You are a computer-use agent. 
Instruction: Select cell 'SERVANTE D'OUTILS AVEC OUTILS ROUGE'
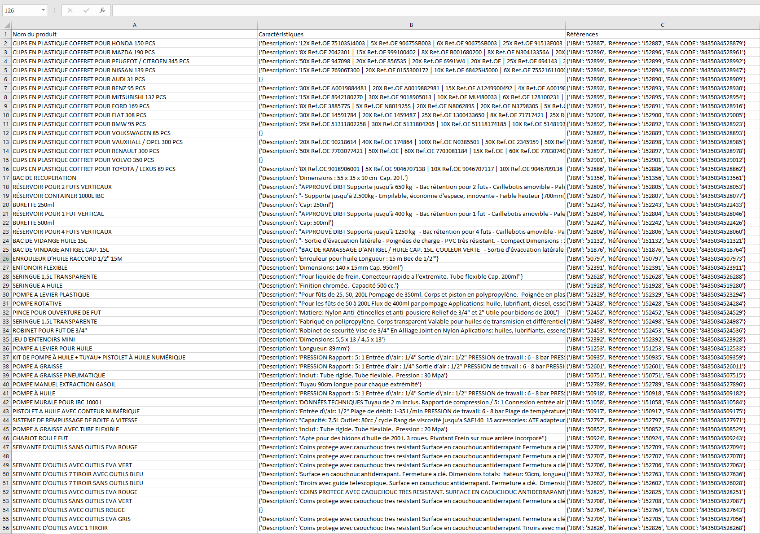point(135,510)
